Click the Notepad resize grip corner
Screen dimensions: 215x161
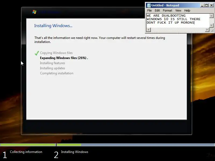(x=212, y=30)
